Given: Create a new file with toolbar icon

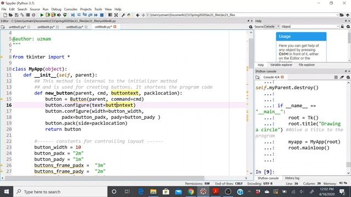Looking at the screenshot, I should tap(5, 15).
